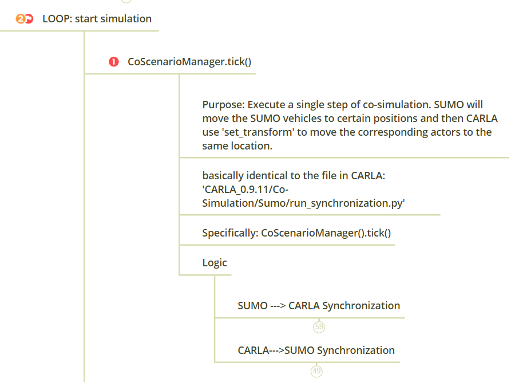Select the 'LOOP: start simulation' node

coord(97,19)
